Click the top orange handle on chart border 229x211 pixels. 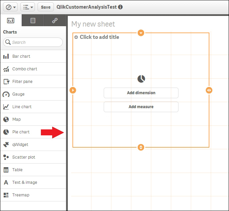pyautogui.click(x=141, y=33)
